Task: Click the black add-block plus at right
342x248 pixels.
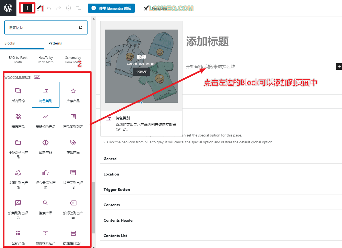Action: pyautogui.click(x=339, y=66)
